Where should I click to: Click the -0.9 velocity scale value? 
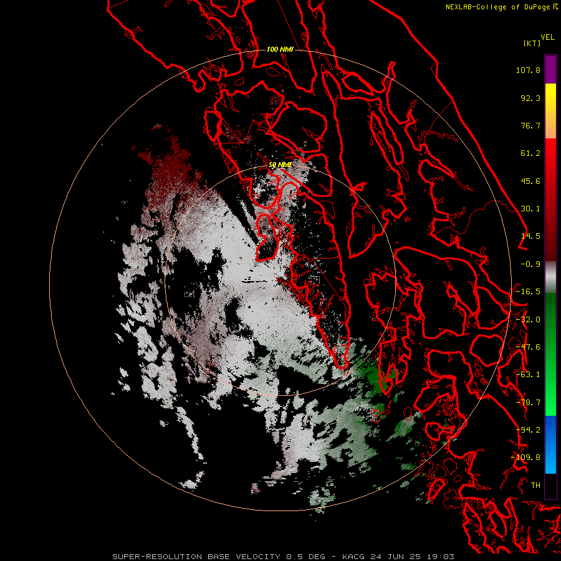(530, 264)
